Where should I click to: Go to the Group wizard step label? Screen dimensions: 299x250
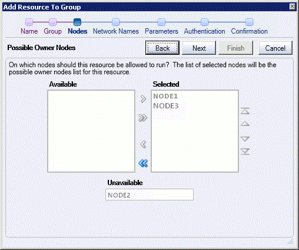[53, 31]
